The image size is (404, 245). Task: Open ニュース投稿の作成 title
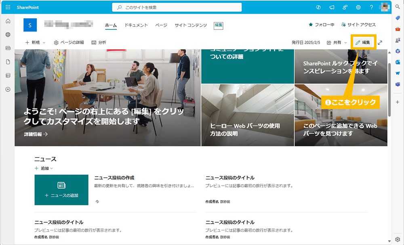point(114,178)
